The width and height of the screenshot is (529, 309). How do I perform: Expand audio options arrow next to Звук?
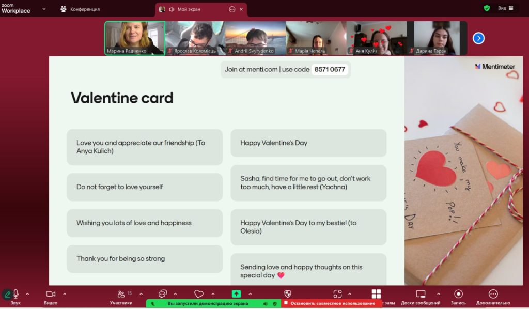[27, 294]
